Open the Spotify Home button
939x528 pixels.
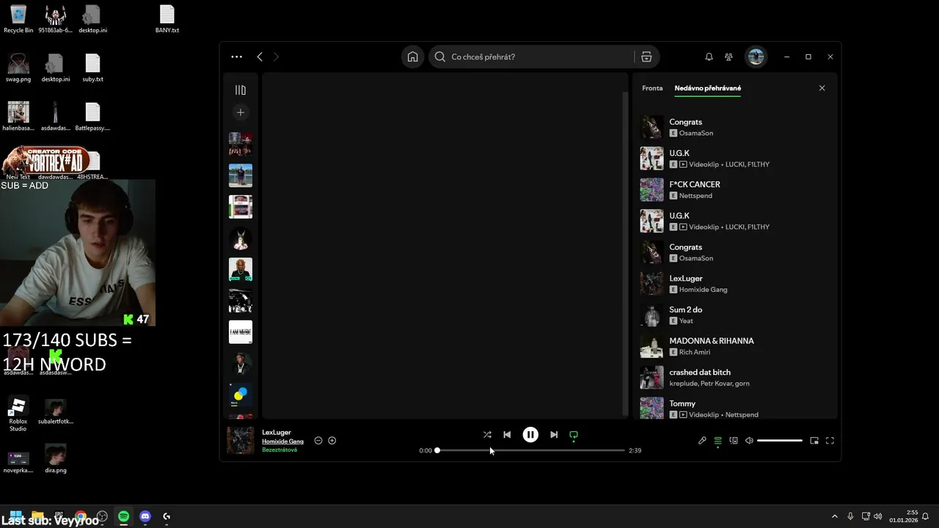tap(413, 56)
